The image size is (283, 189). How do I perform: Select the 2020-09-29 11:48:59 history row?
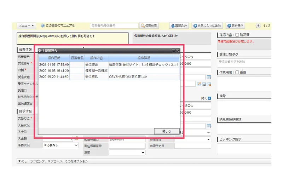(109, 77)
